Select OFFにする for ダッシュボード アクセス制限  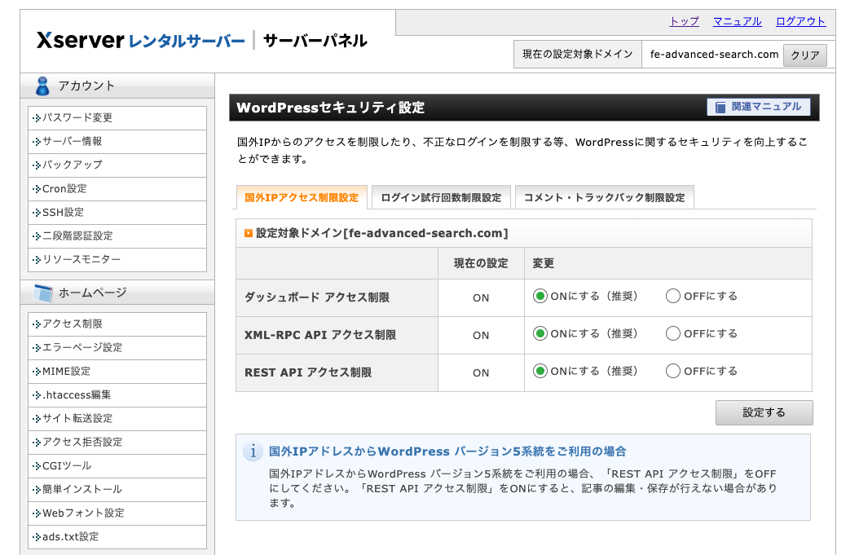(x=672, y=297)
